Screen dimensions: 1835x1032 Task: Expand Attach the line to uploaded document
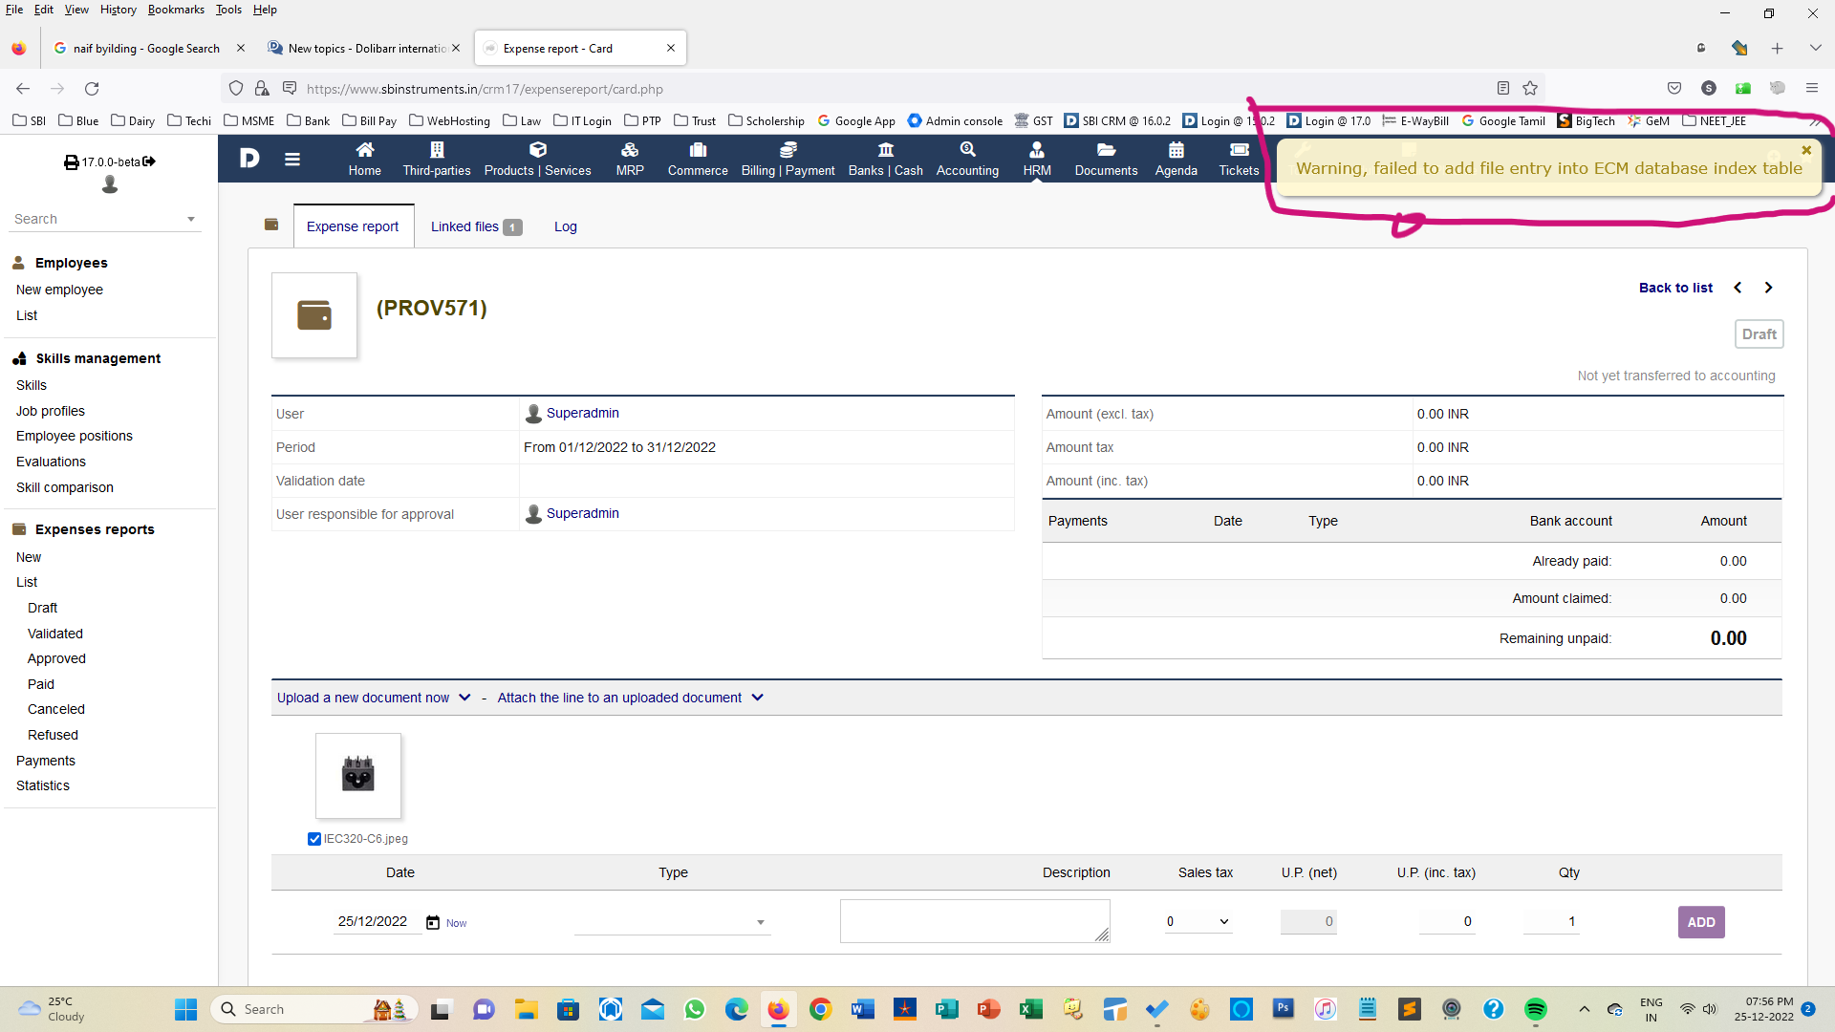click(x=630, y=698)
